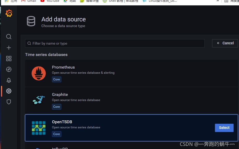Click the Core badge under Prometheus

pyautogui.click(x=57, y=79)
